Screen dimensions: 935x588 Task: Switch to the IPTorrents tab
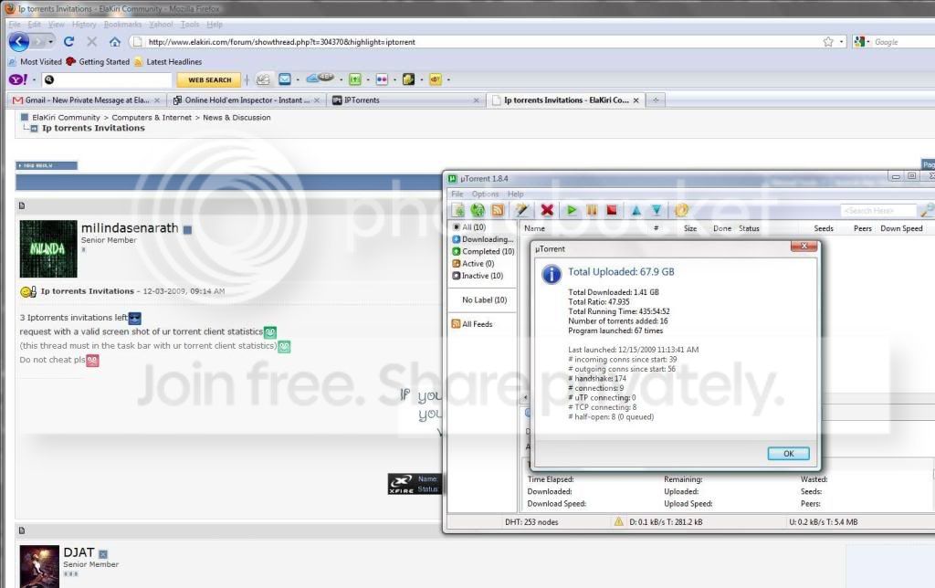coord(405,100)
